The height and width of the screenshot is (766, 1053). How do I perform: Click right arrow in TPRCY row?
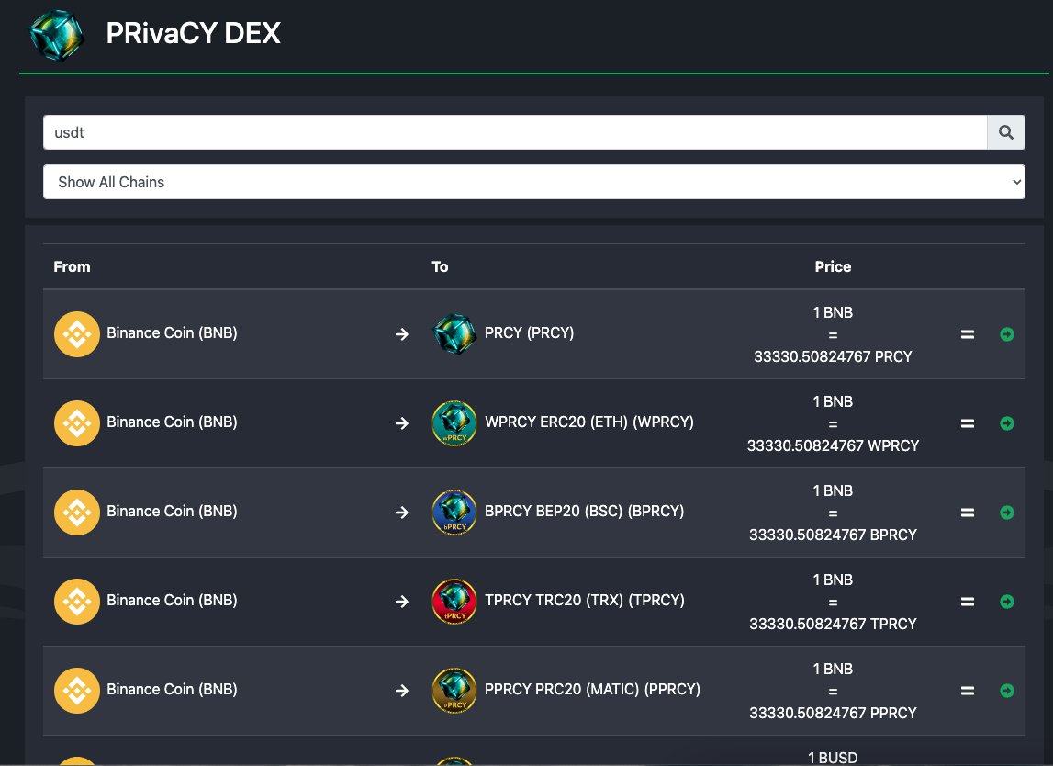401,602
